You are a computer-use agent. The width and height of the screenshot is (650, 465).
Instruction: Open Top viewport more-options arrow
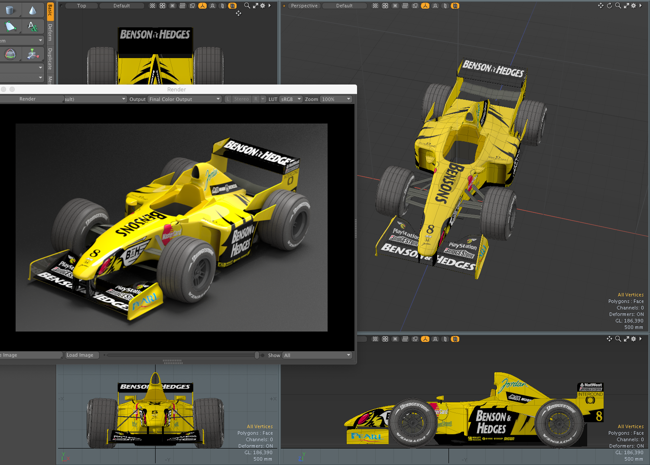(x=270, y=6)
